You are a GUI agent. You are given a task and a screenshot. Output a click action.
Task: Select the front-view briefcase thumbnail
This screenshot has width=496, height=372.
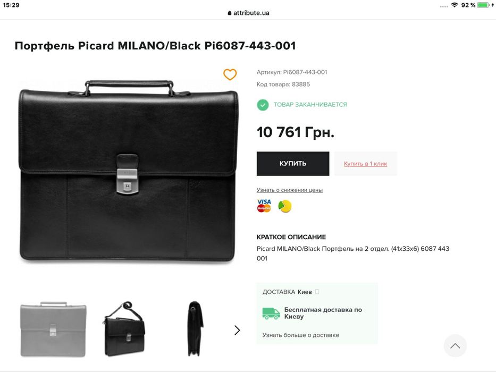pyautogui.click(x=53, y=329)
